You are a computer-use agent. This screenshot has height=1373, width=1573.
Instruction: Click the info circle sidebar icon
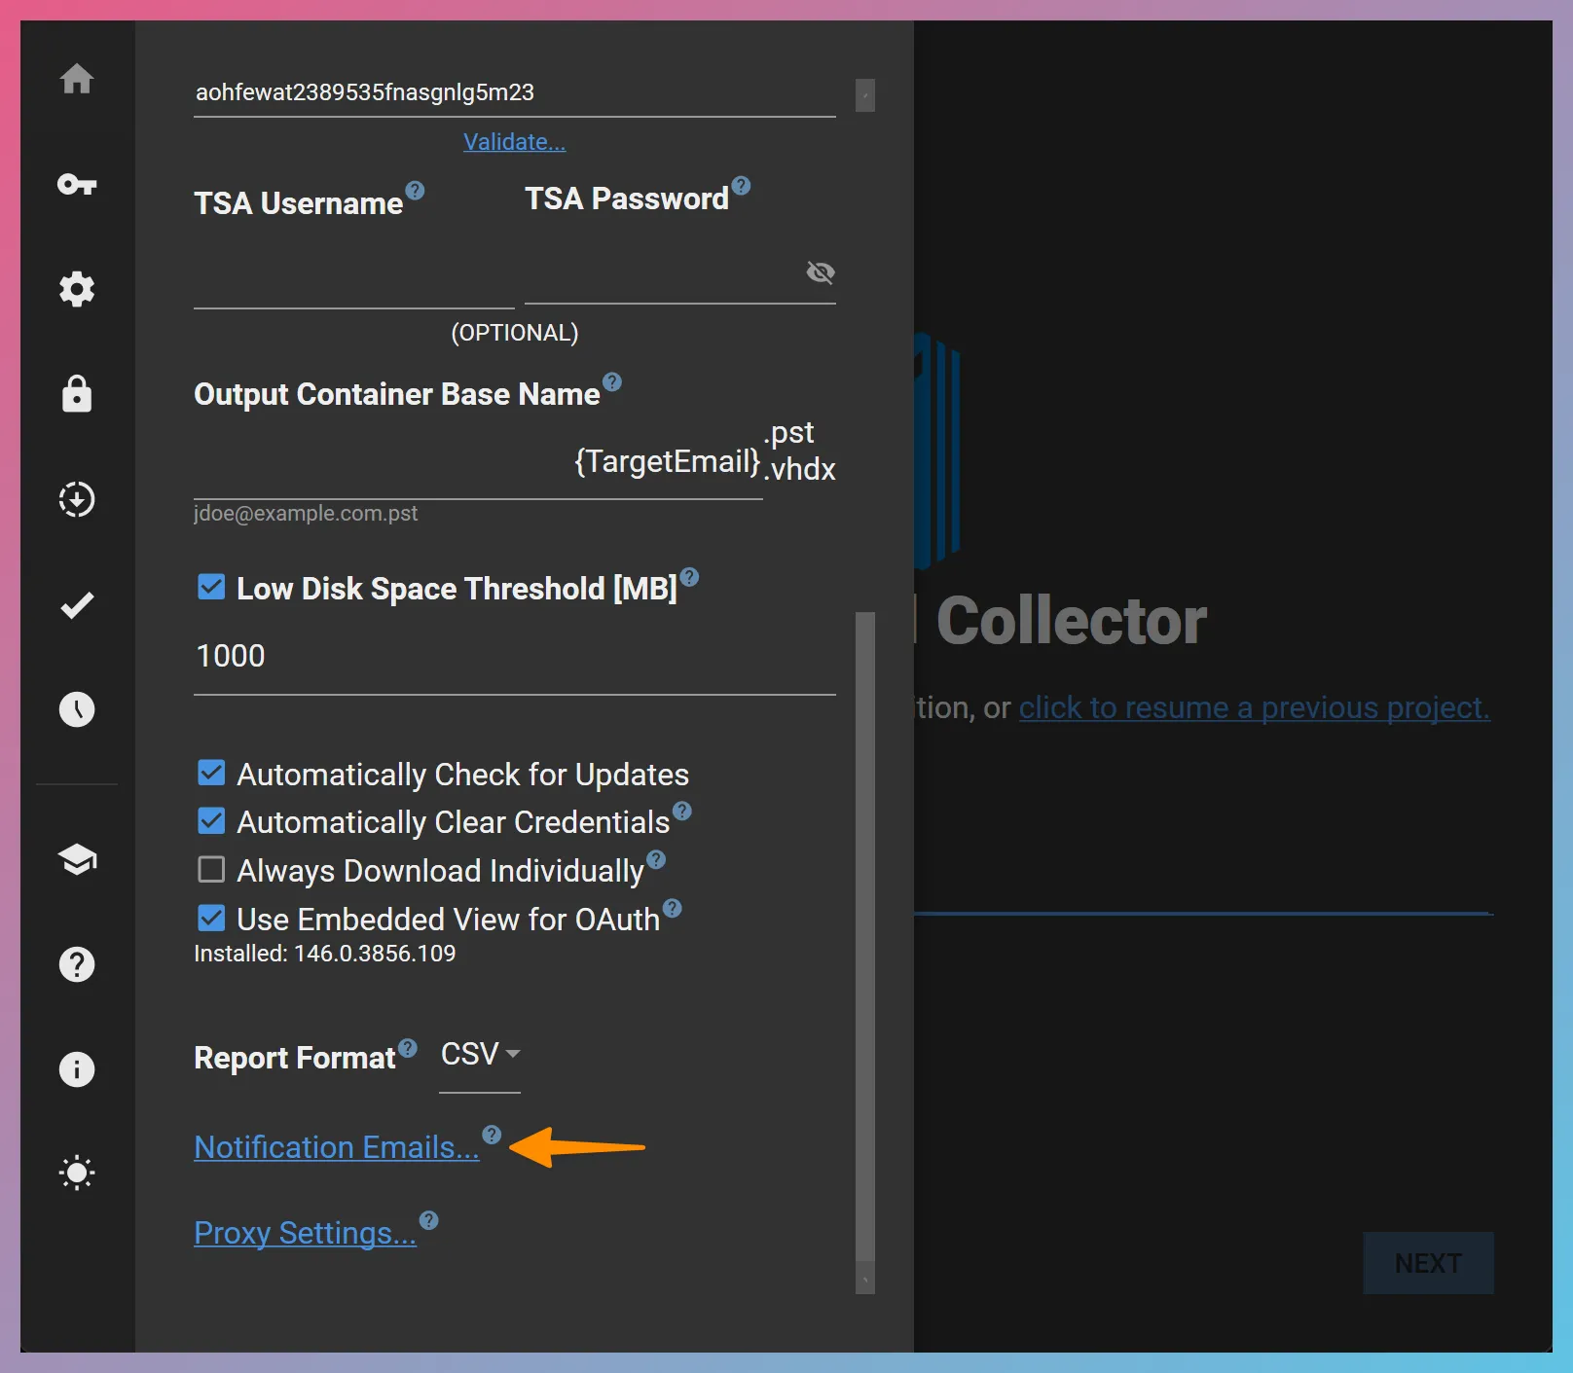pos(77,1069)
